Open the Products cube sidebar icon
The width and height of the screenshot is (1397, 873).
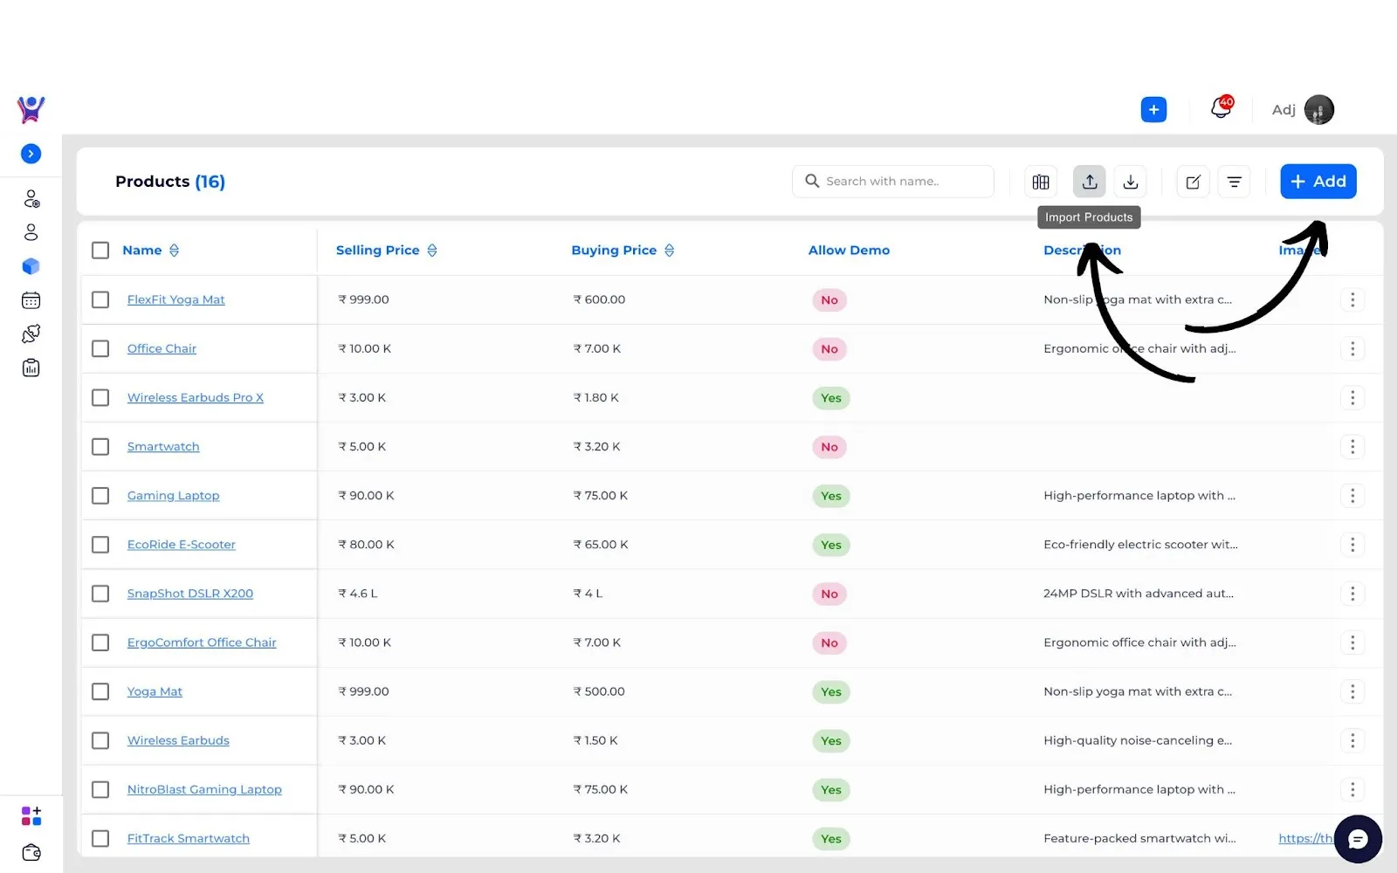[x=31, y=266]
